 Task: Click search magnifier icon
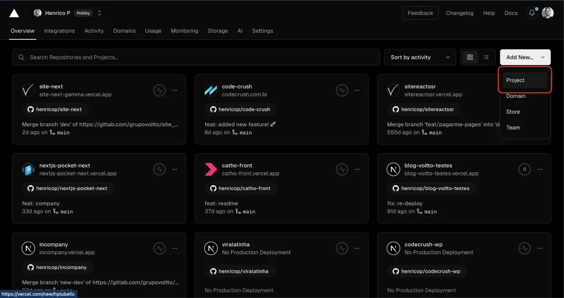point(22,57)
